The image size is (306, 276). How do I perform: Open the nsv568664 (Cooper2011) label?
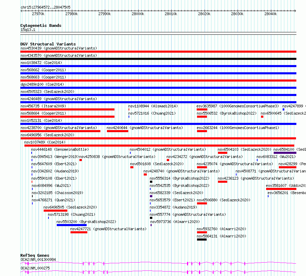(x=43, y=113)
